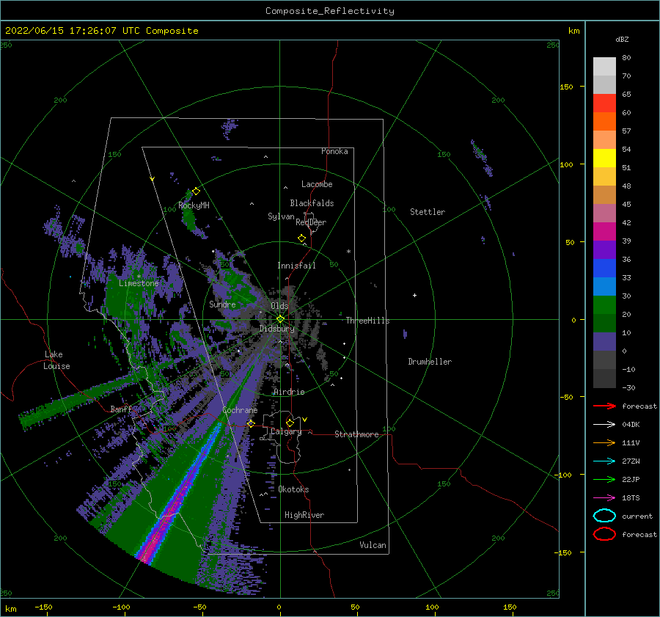Click the white 04DK arrow in legend
The height and width of the screenshot is (617, 660).
(x=604, y=425)
